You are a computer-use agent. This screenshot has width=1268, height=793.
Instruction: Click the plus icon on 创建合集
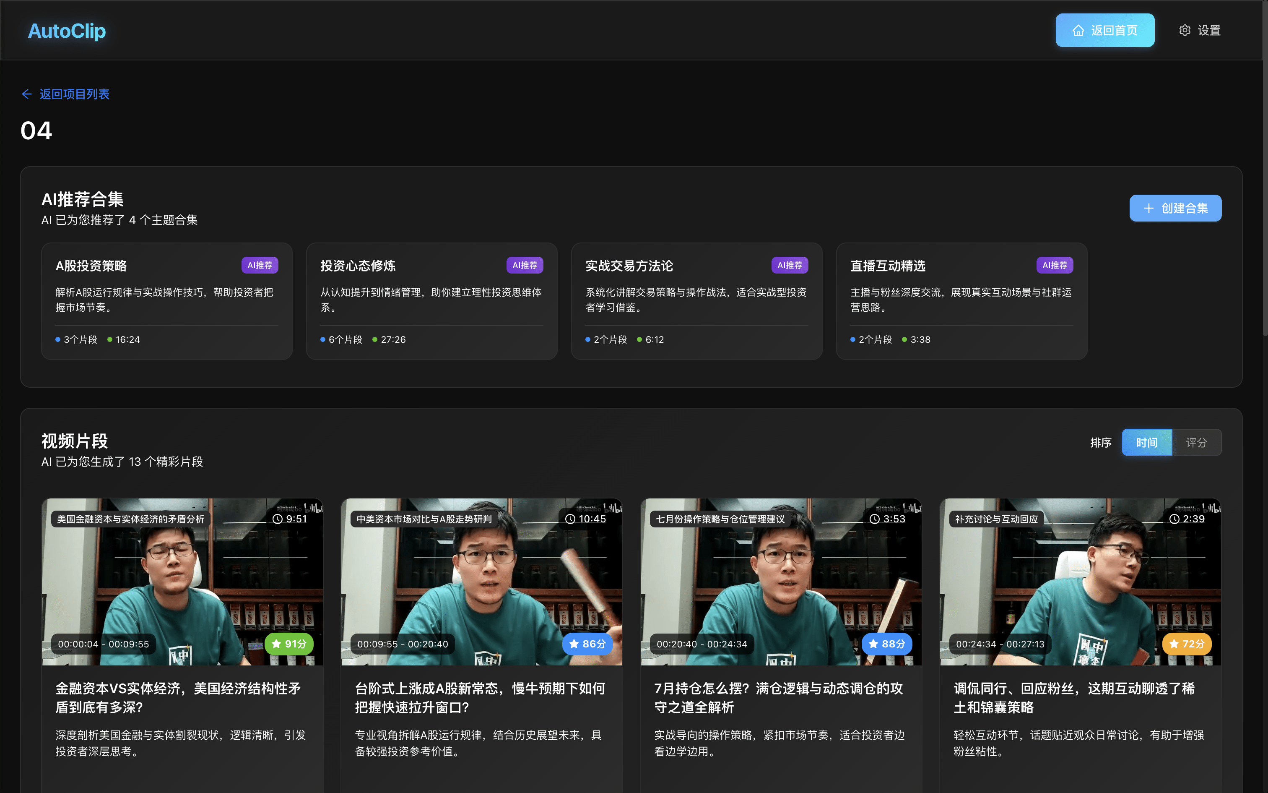click(x=1148, y=208)
